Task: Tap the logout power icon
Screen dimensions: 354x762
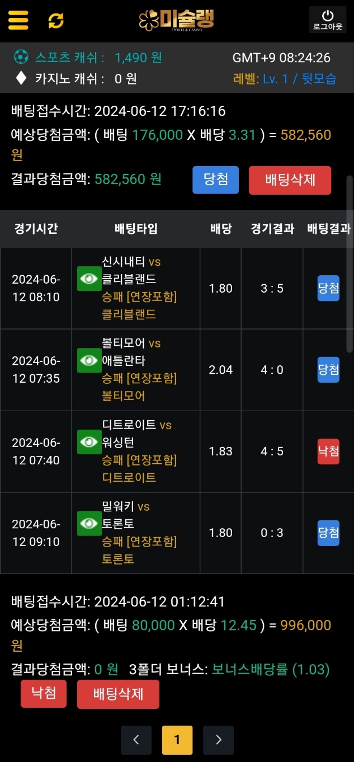Action: pyautogui.click(x=328, y=20)
